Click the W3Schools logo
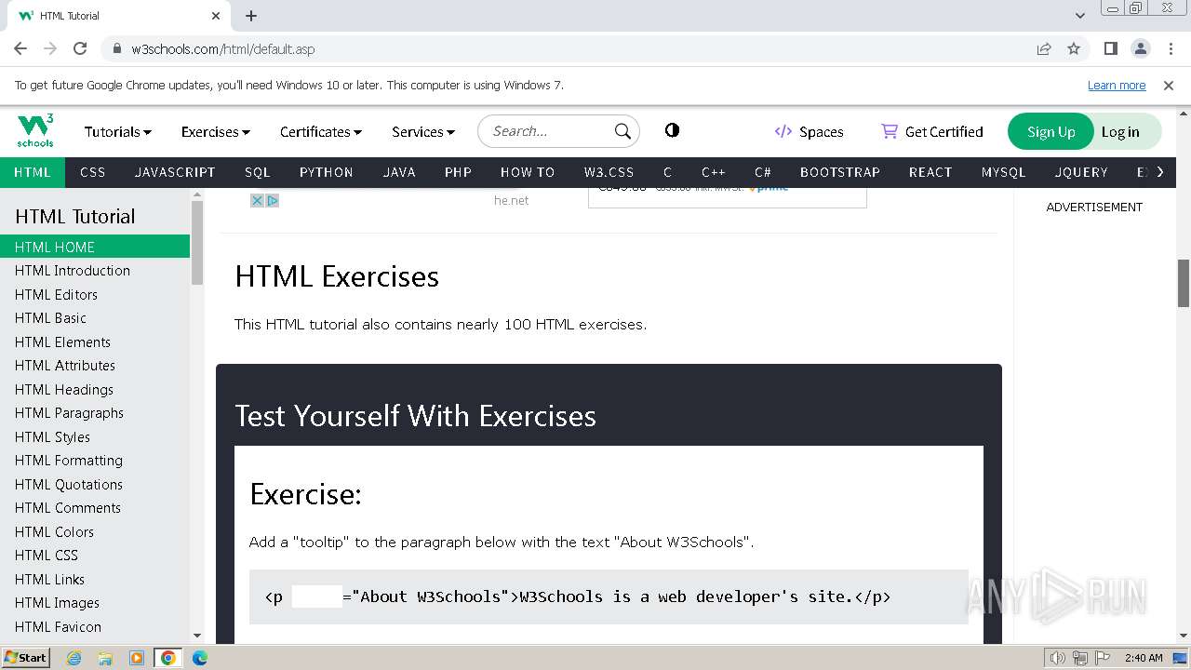 click(x=35, y=131)
